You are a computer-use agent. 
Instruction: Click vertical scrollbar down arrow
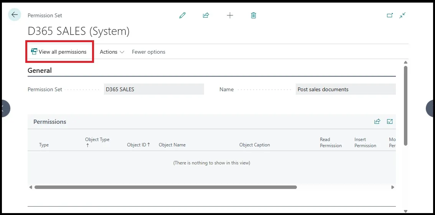(x=405, y=211)
